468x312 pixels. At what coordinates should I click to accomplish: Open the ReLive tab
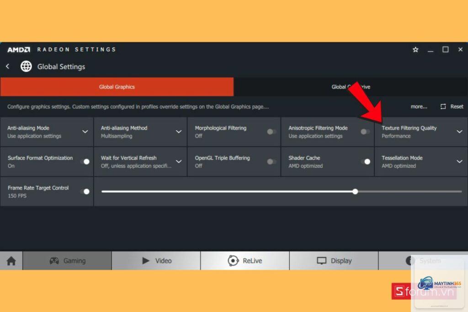point(245,261)
